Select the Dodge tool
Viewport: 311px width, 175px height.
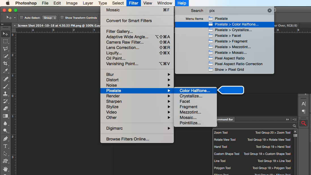[5, 131]
